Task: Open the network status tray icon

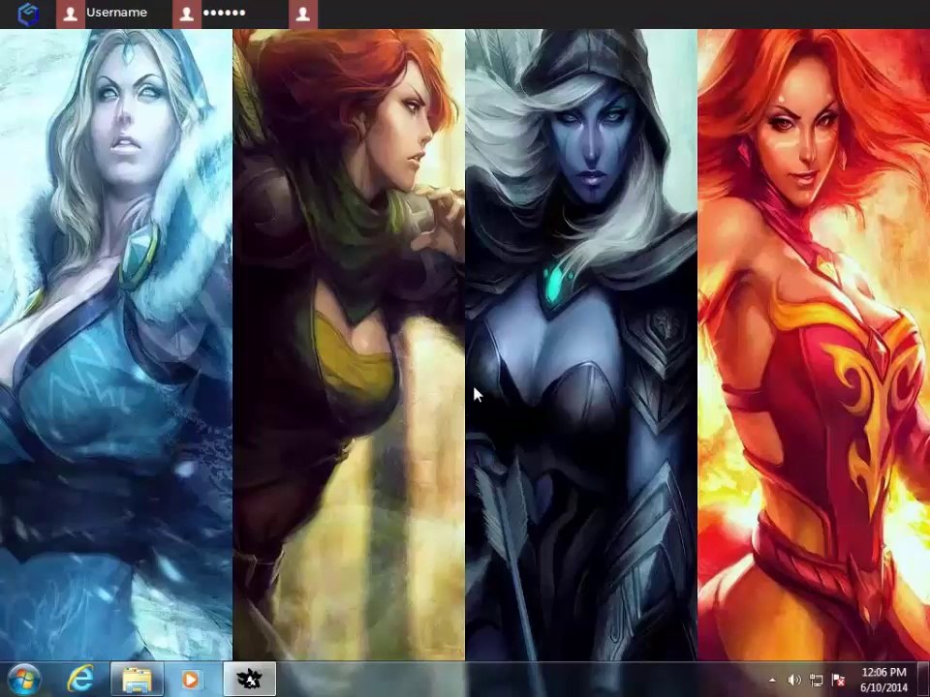Action: tap(816, 680)
